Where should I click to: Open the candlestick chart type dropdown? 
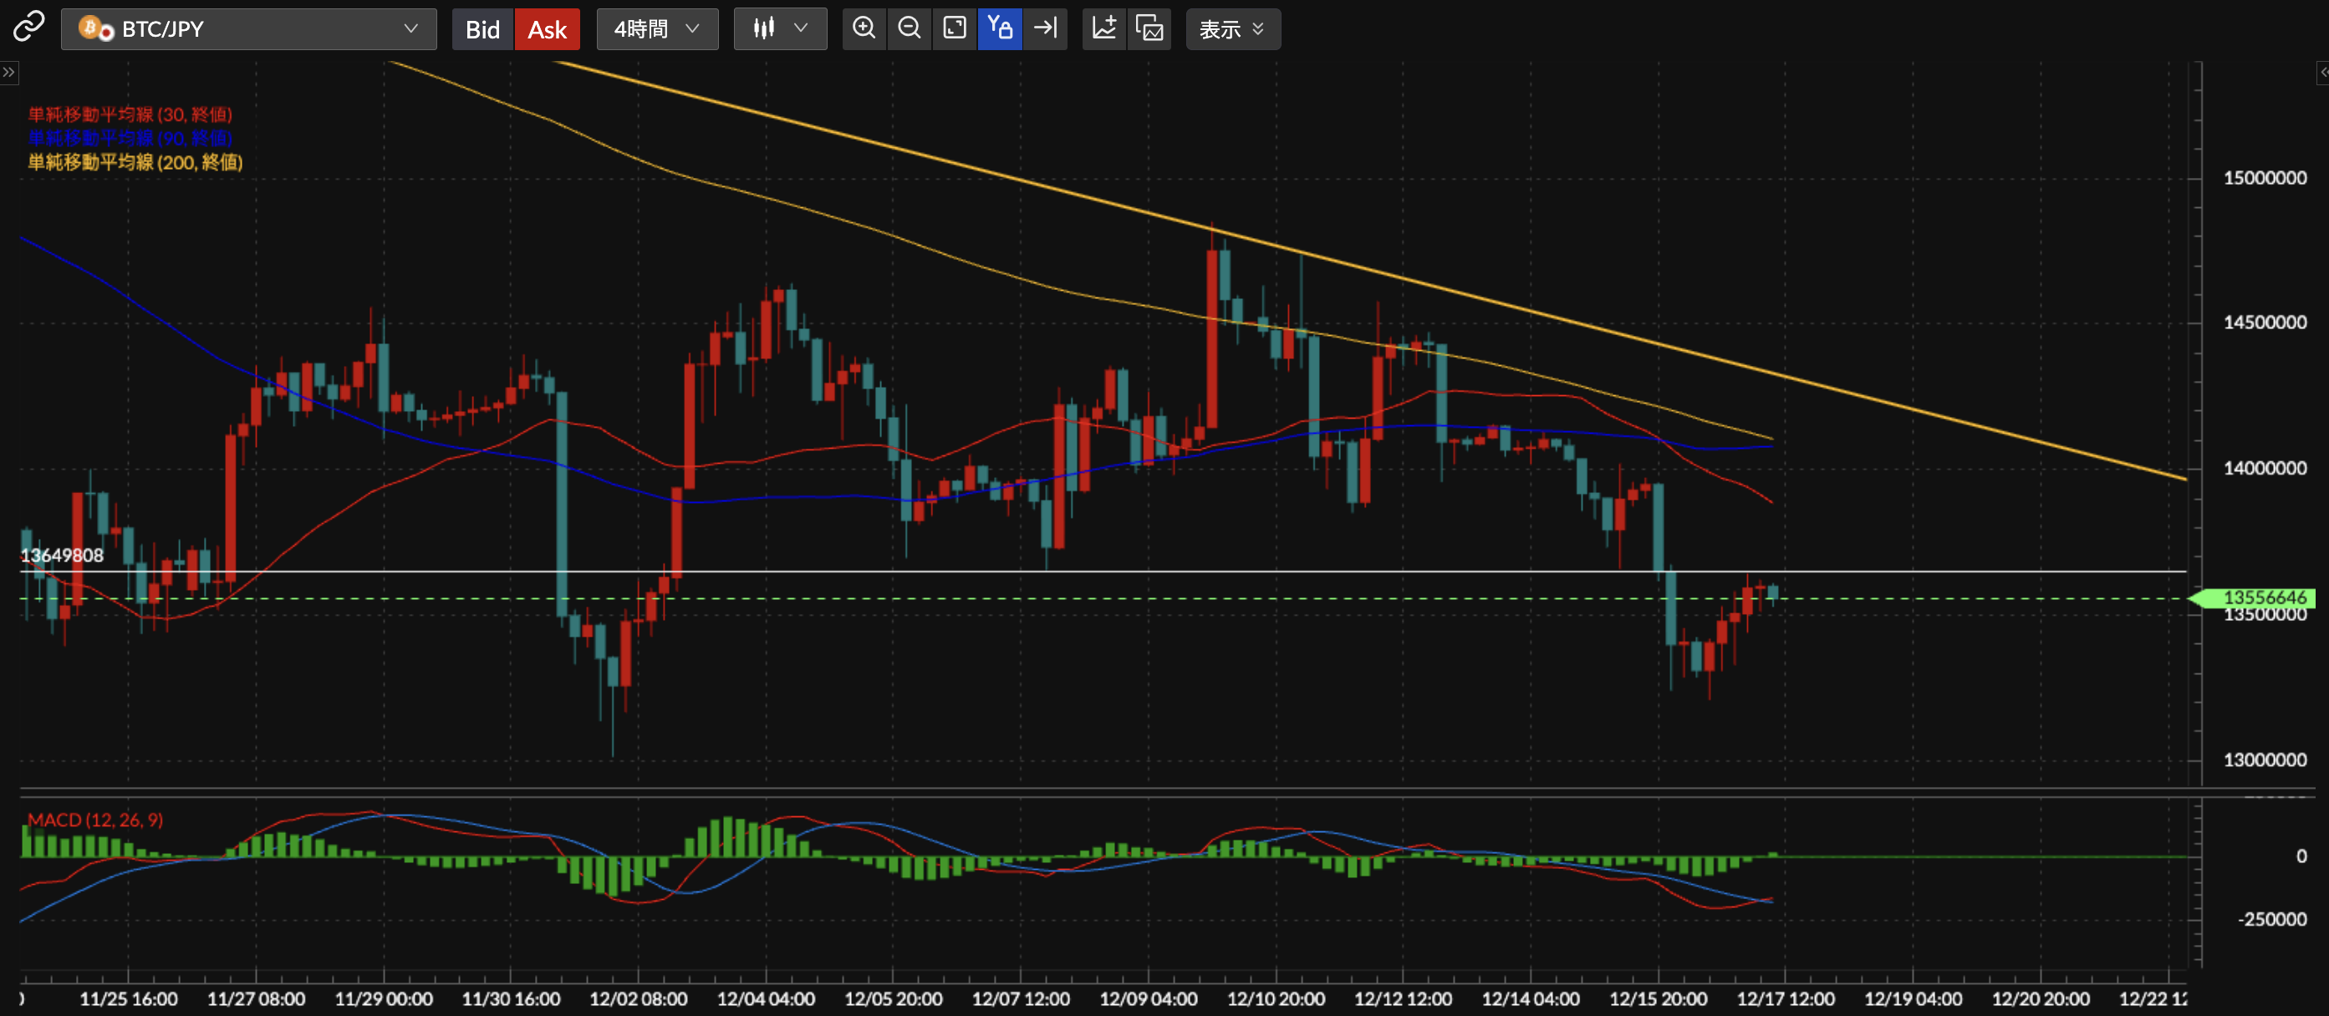[x=779, y=29]
